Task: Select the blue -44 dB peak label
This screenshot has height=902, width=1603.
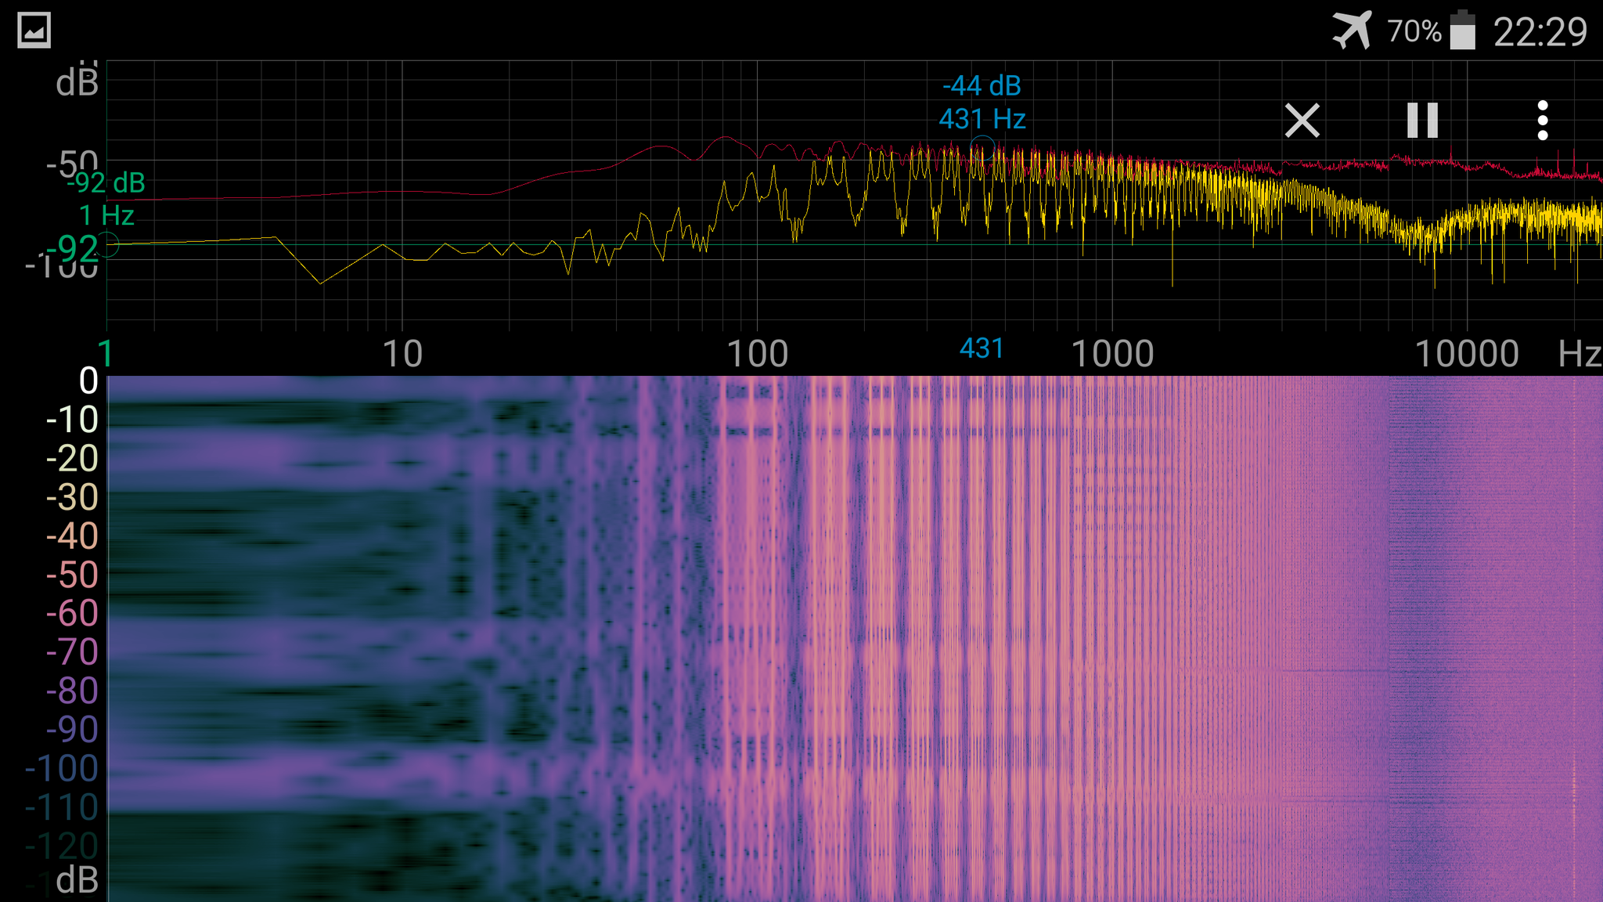Action: tap(982, 85)
